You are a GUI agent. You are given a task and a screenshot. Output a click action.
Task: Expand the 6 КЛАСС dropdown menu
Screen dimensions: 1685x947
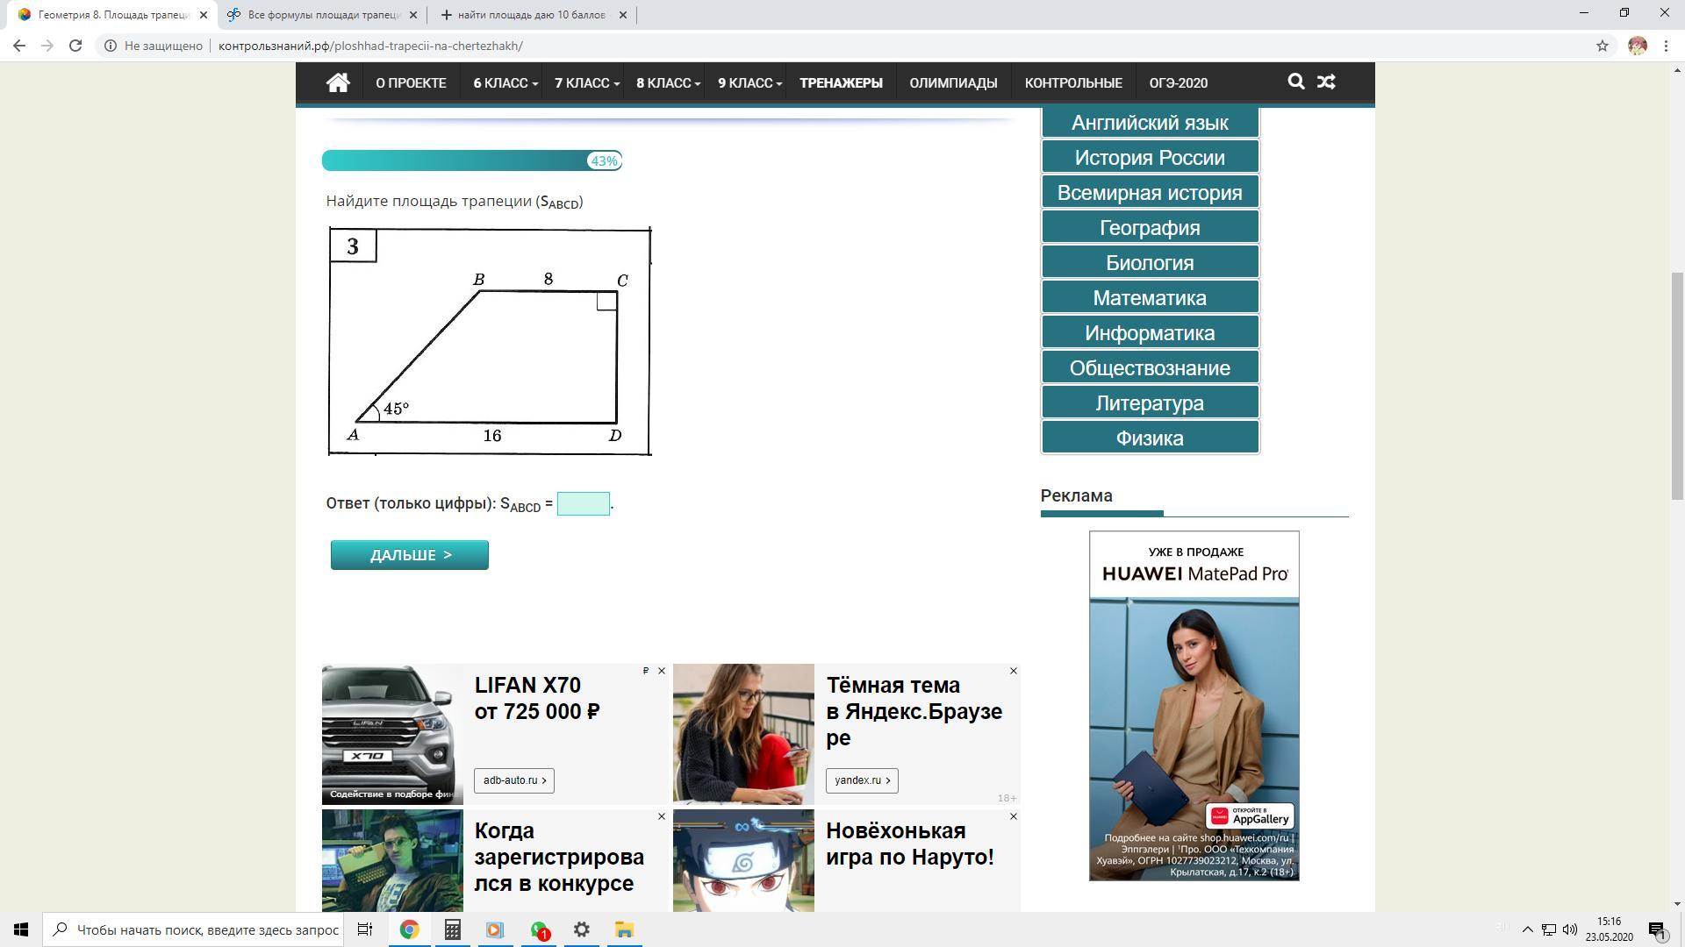click(x=505, y=83)
